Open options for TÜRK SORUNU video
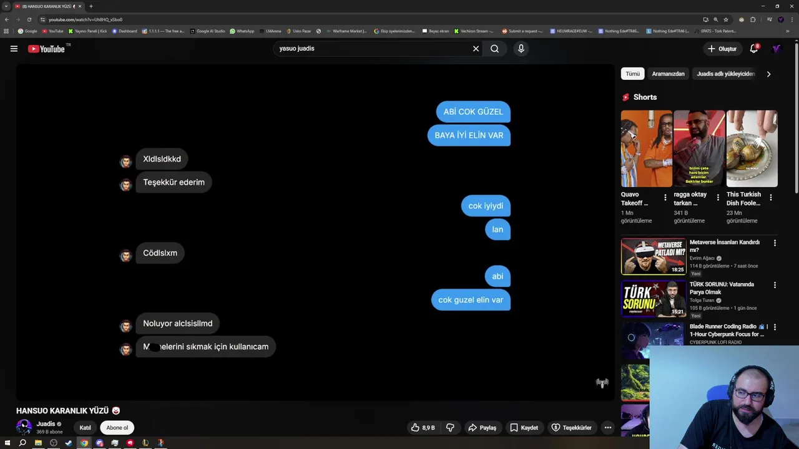 [775, 285]
